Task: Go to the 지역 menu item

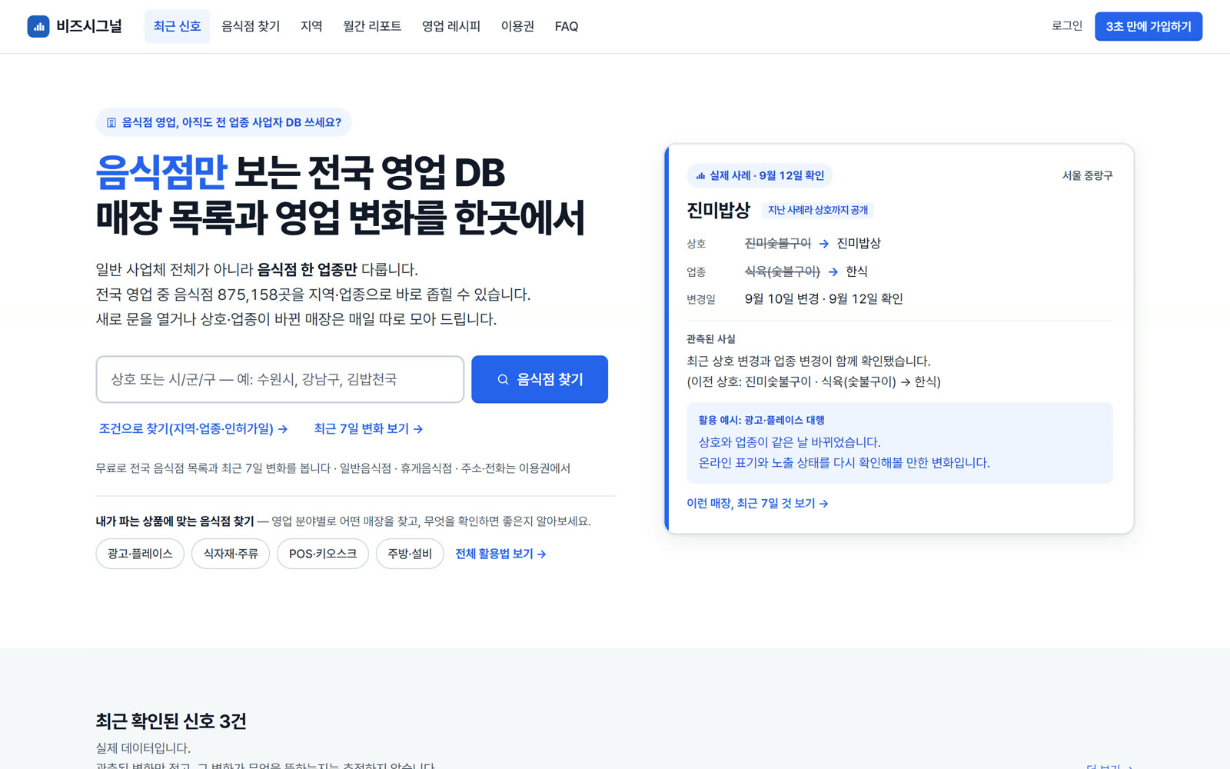Action: click(x=311, y=26)
